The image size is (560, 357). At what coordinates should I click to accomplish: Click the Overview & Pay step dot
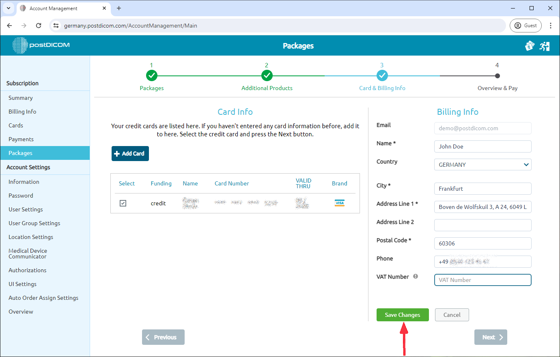click(x=498, y=75)
